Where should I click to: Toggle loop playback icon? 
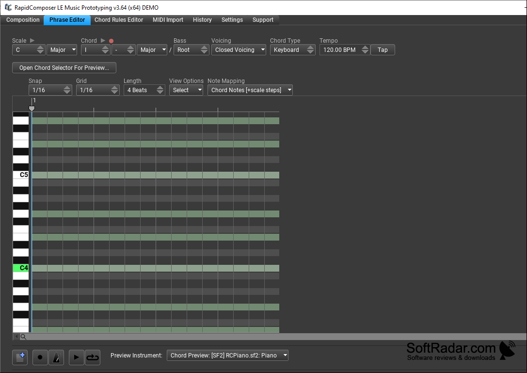pos(93,357)
